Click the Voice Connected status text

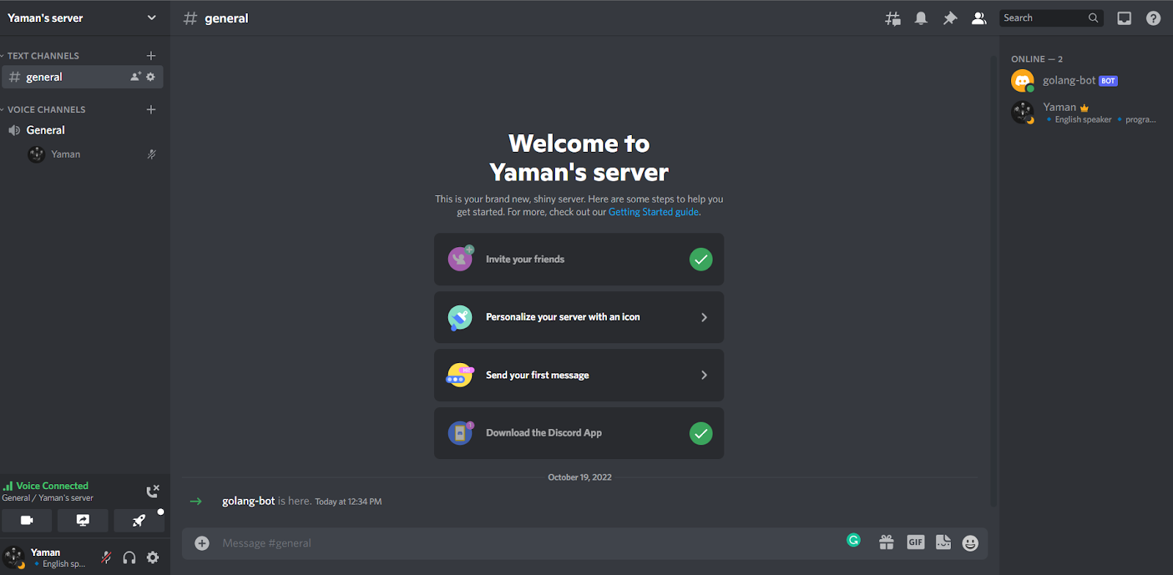(x=52, y=486)
